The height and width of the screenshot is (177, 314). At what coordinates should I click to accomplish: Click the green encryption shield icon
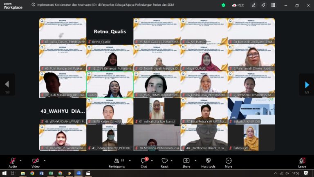coord(224,5)
